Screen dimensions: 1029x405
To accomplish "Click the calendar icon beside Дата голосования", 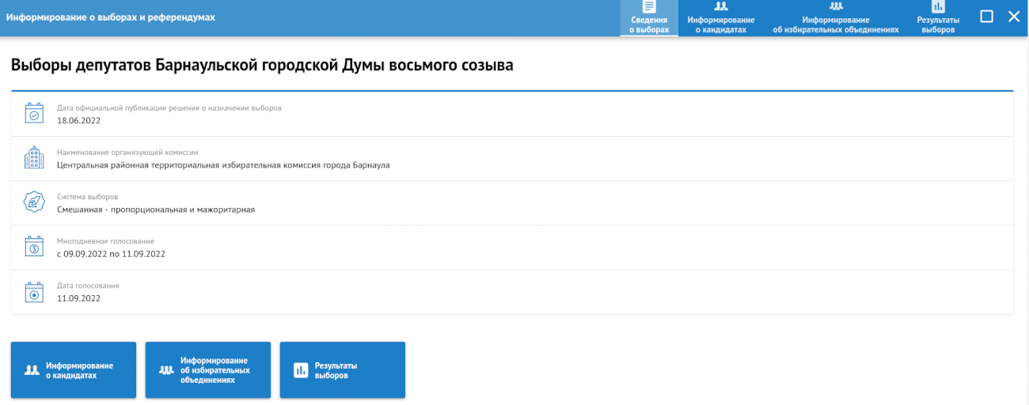I will [34, 292].
